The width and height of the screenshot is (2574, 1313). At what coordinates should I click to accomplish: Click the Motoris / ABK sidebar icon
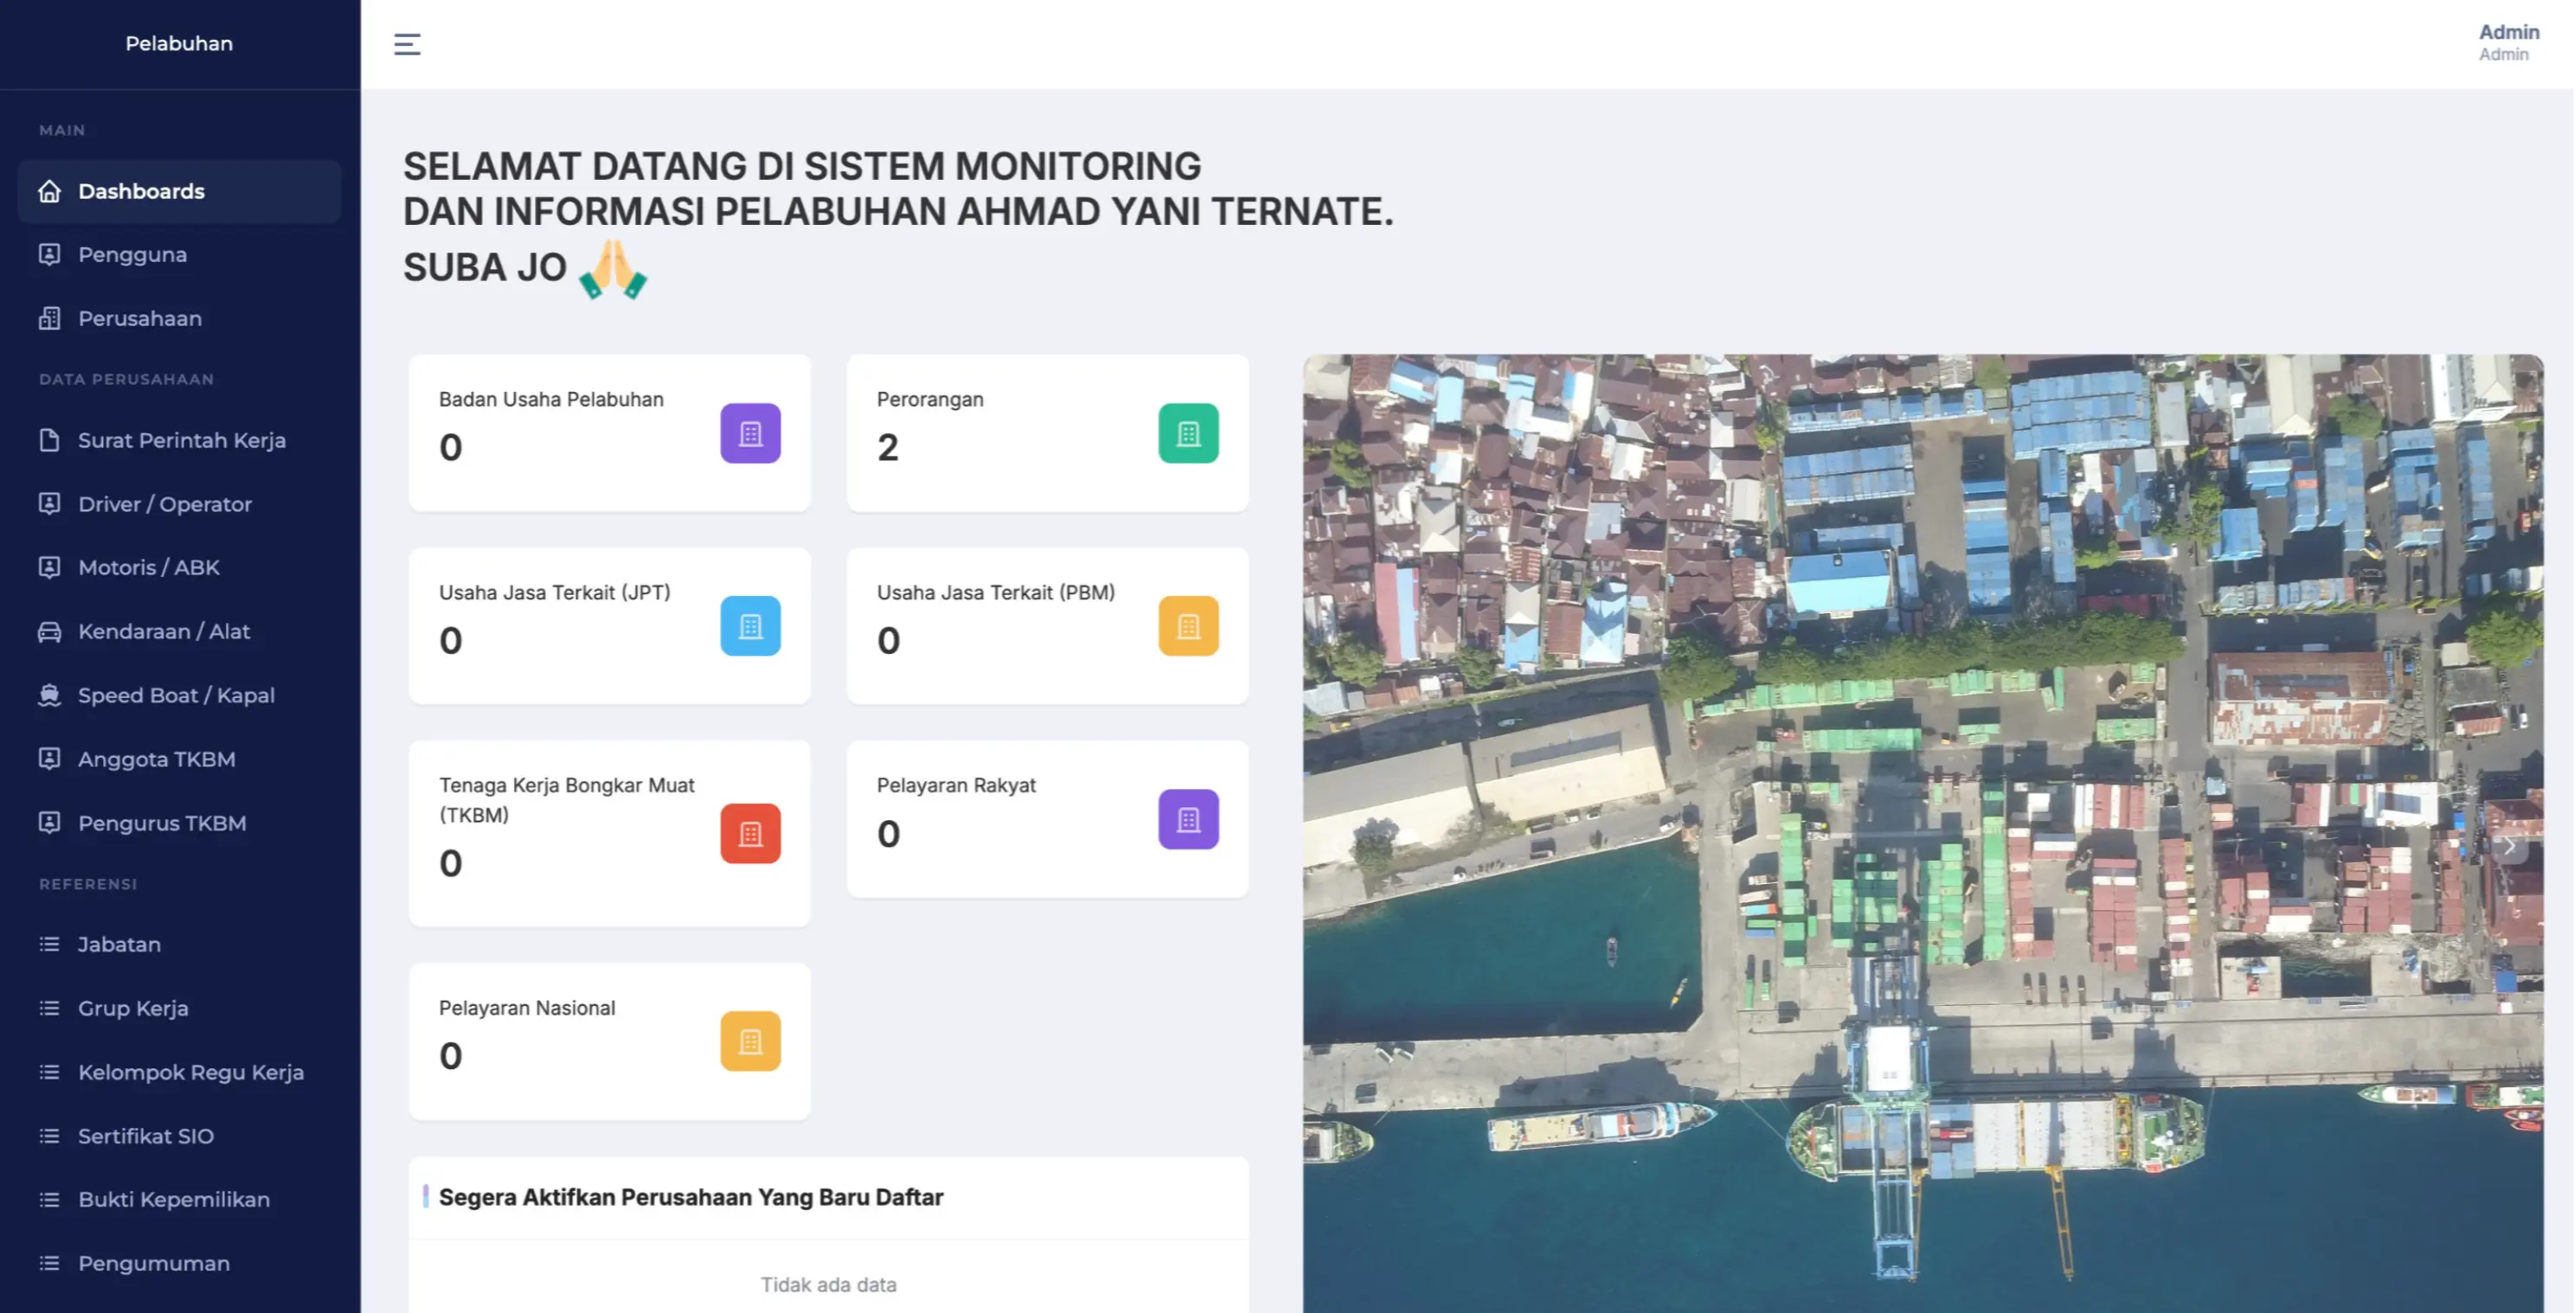[51, 567]
